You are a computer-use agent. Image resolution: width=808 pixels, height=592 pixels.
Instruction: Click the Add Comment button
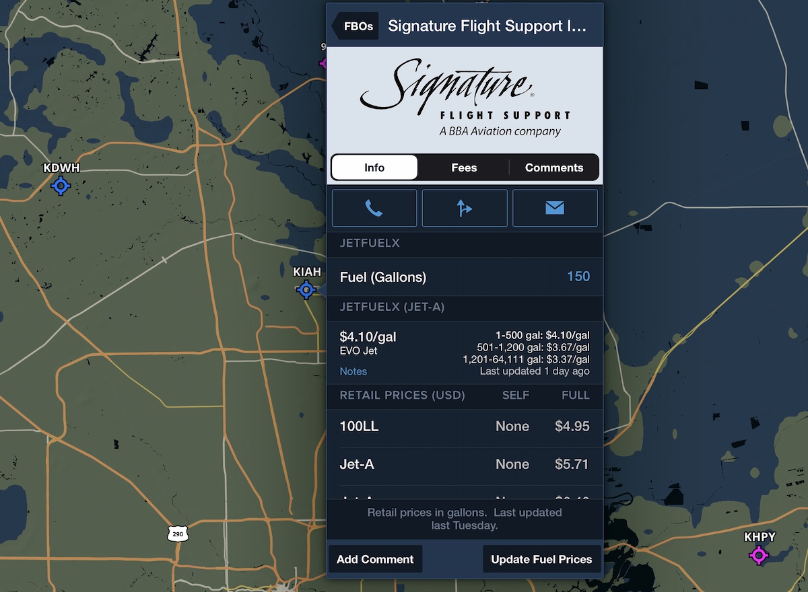375,559
